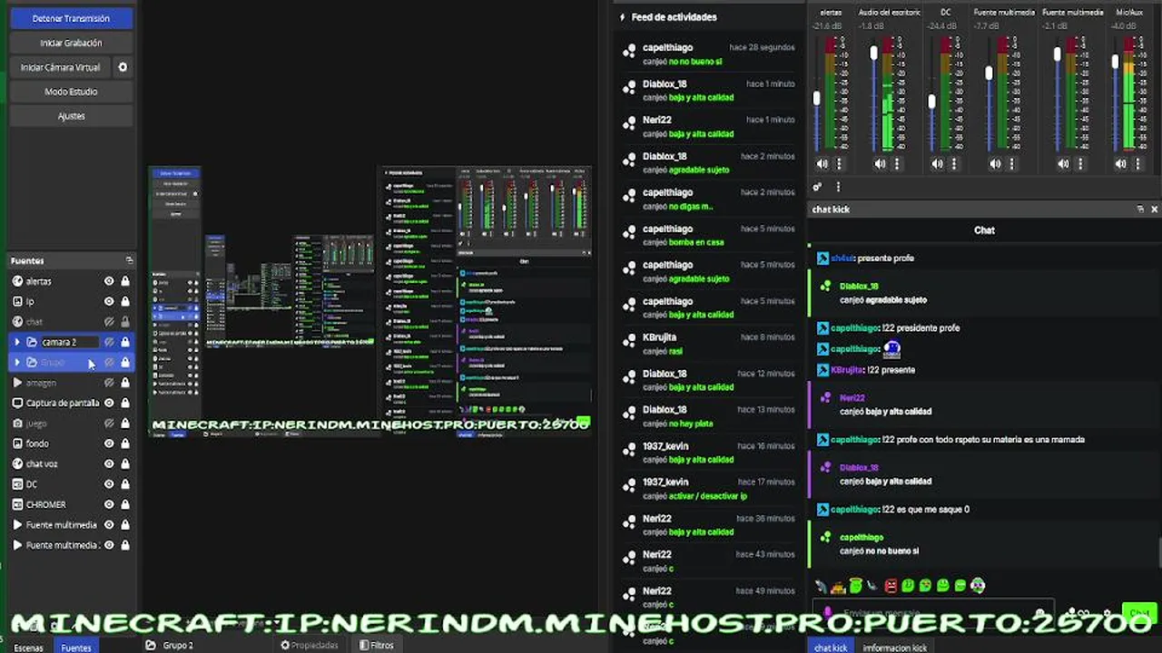The image size is (1162, 653).
Task: Toggle lock on DC source
Action: 125,484
